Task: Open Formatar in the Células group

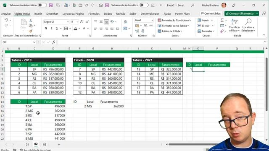Action: pyautogui.click(x=206, y=31)
